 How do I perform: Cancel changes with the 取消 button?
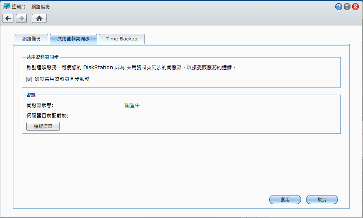(x=322, y=200)
